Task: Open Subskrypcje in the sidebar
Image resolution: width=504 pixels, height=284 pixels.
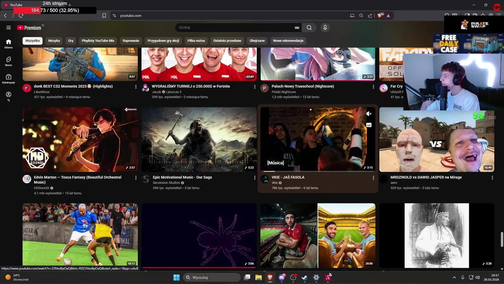Action: pyautogui.click(x=8, y=79)
